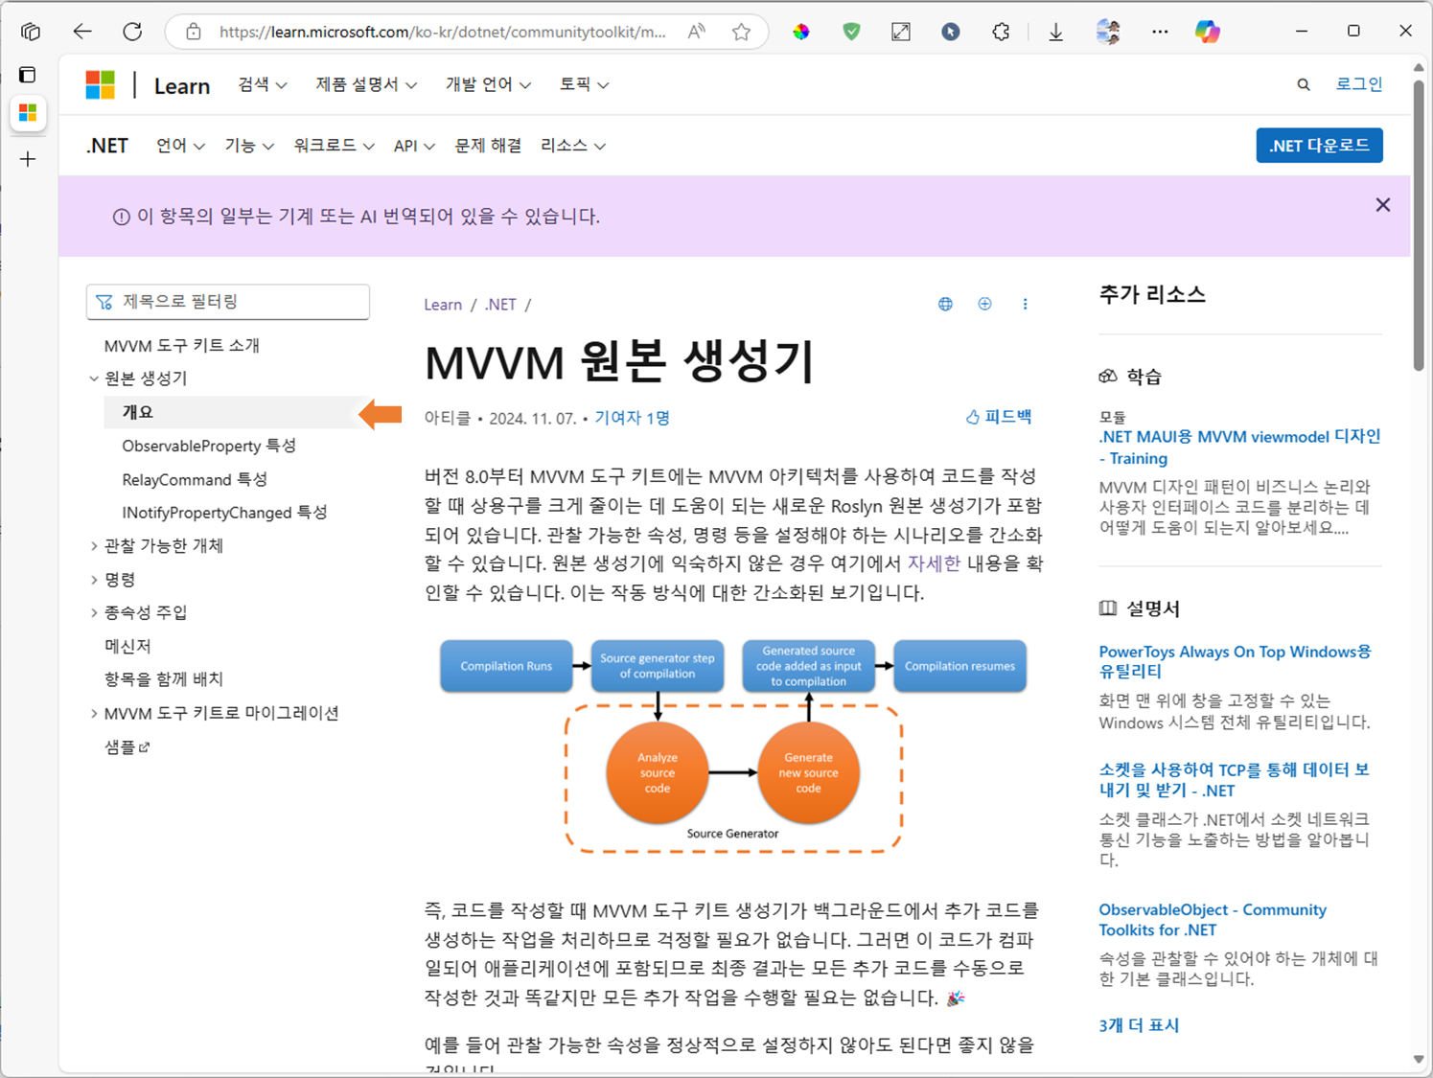Click the .NET 다운로드 button
The width and height of the screenshot is (1433, 1078).
pyautogui.click(x=1319, y=146)
